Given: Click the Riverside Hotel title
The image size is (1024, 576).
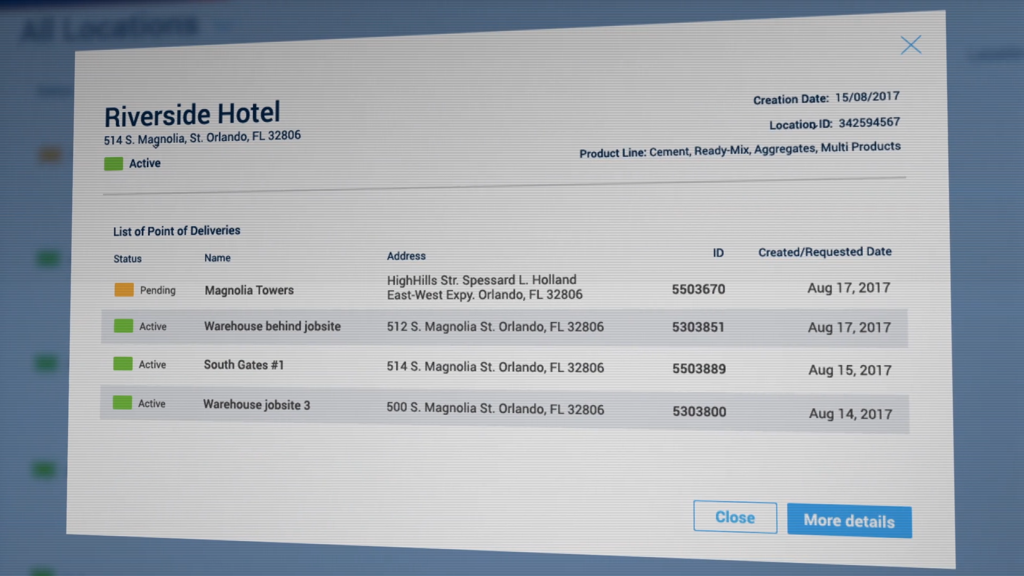Looking at the screenshot, I should [192, 115].
